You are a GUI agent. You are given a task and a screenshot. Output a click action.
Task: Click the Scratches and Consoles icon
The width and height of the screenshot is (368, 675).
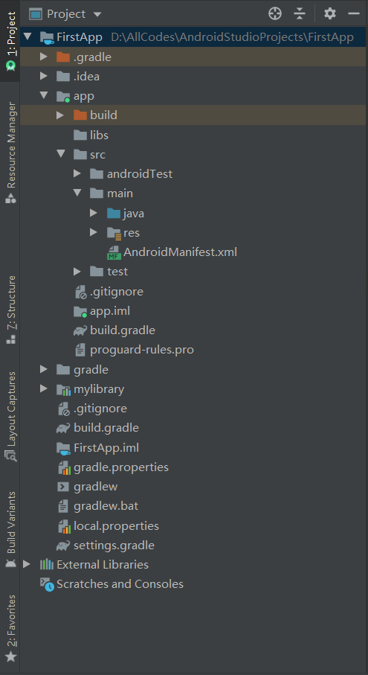[48, 584]
